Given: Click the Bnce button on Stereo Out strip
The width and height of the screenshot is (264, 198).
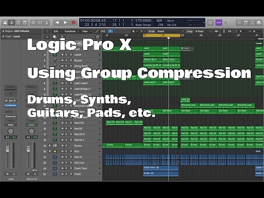Looking at the screenshot, I should point(35,170).
